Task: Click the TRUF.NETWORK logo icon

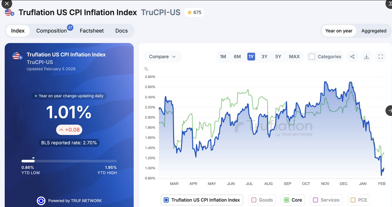Action: click(x=41, y=201)
